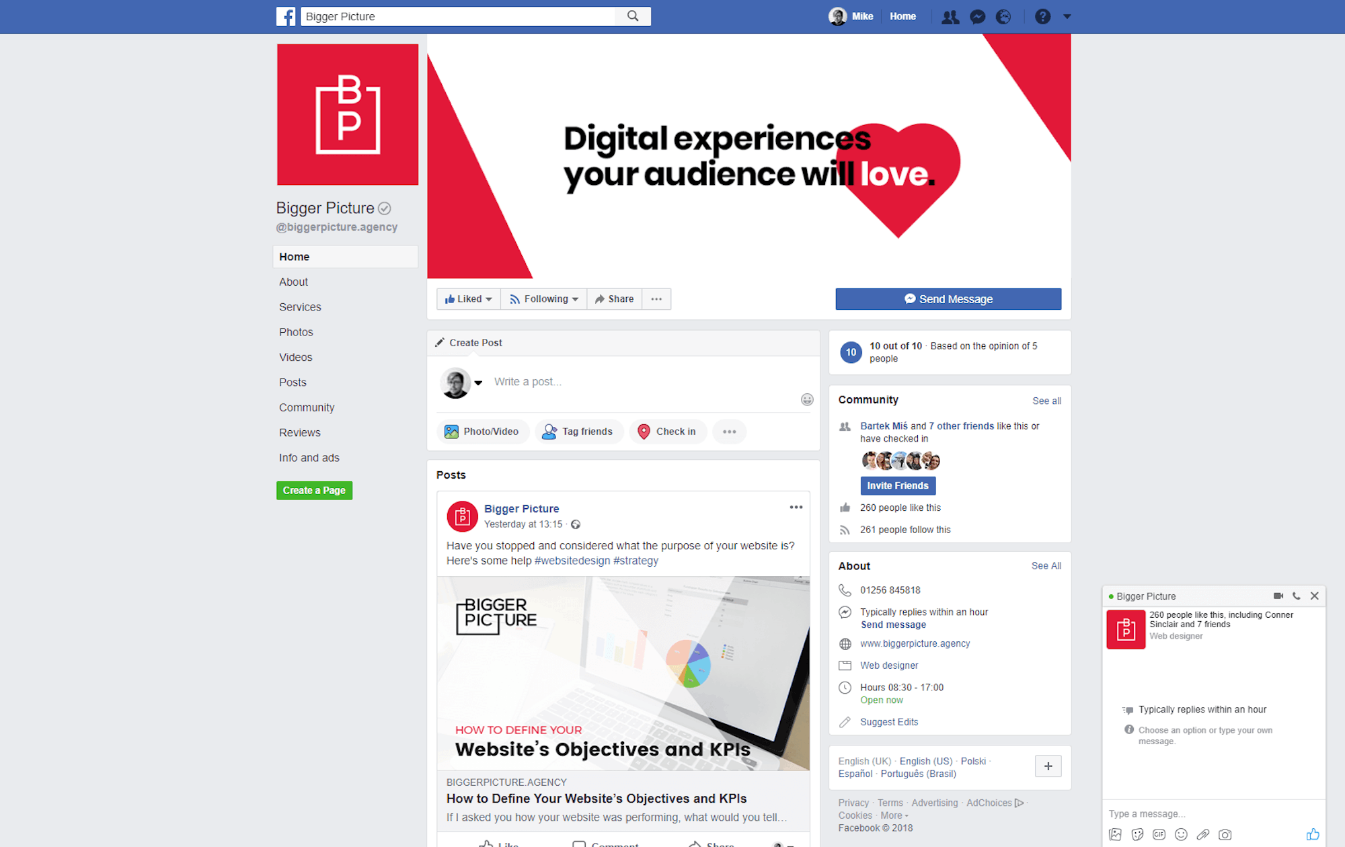
Task: Click the Type a message field
Action: [1213, 814]
